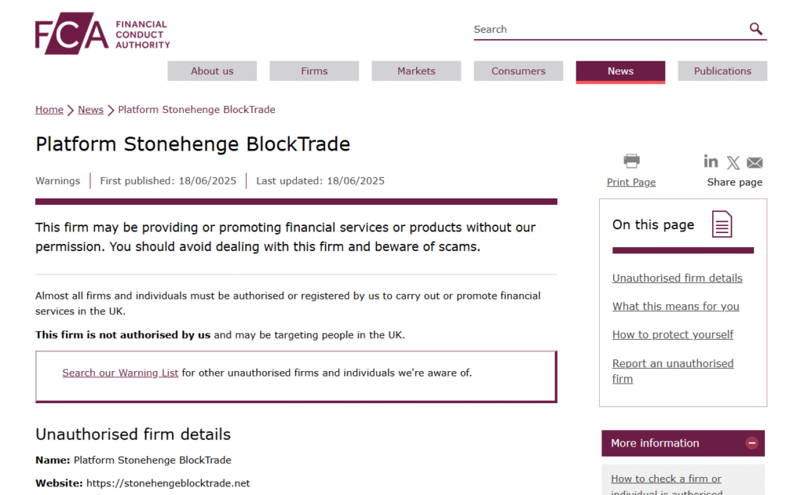804x495 pixels.
Task: Open How to protect yourself link
Action: point(672,335)
